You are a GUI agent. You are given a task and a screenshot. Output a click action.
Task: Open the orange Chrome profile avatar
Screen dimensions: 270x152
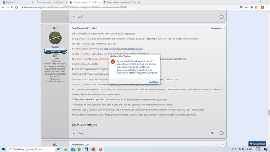tap(262, 8)
